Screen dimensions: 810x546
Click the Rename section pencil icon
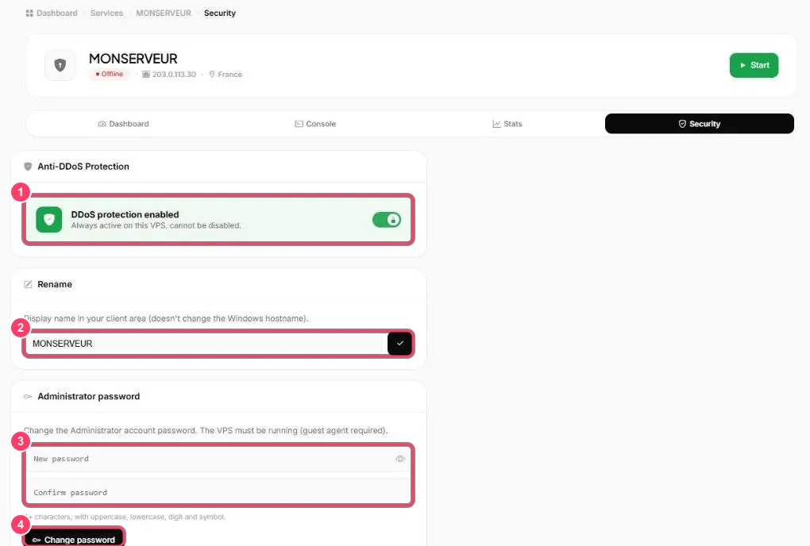(28, 284)
